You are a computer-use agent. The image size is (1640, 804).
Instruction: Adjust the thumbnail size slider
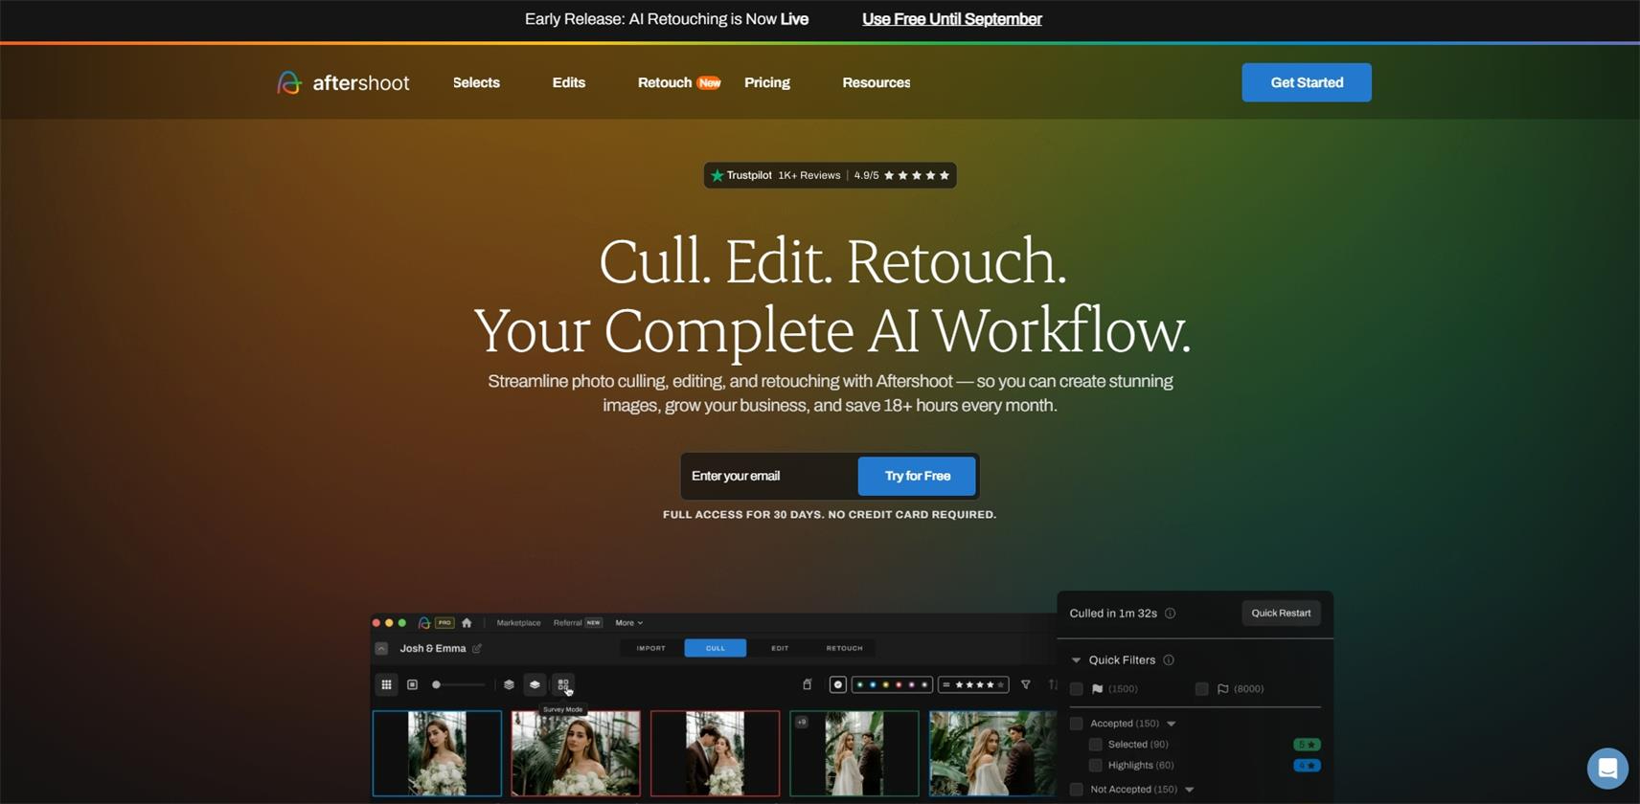tap(460, 684)
